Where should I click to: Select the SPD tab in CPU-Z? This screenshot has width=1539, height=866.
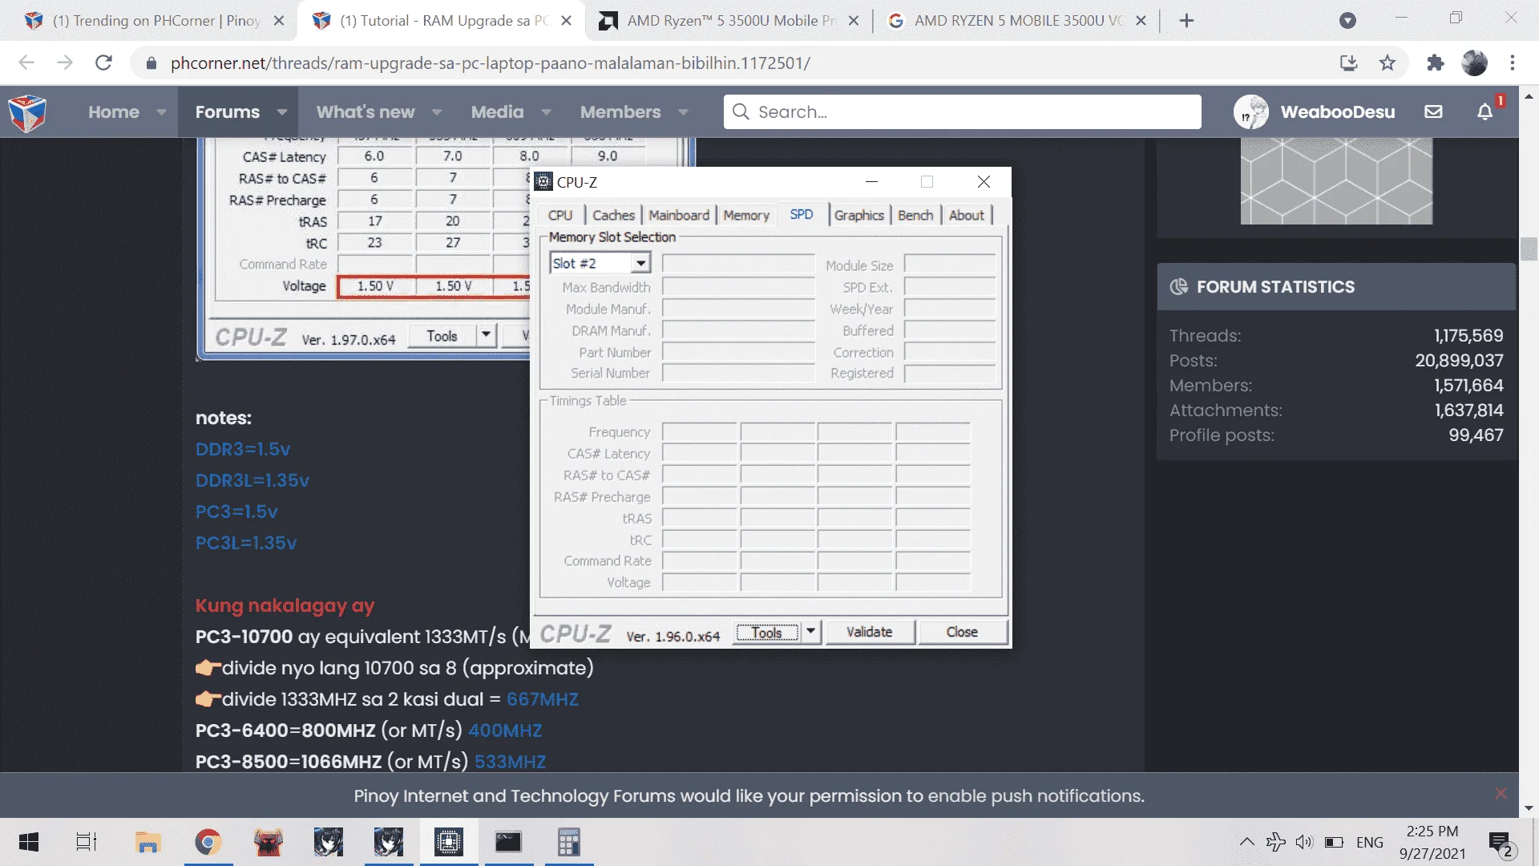coord(801,214)
